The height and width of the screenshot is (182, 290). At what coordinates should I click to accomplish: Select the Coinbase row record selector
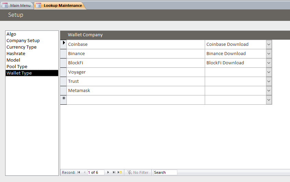(x=63, y=44)
